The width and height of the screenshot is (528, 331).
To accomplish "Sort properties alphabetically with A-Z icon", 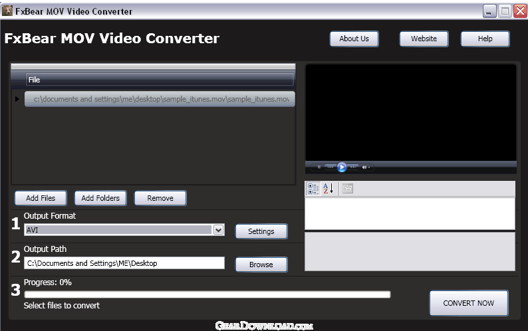I will (329, 189).
